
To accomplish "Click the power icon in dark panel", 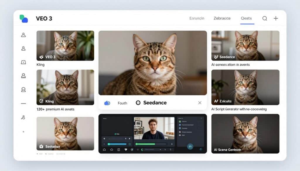I will click(x=138, y=149).
